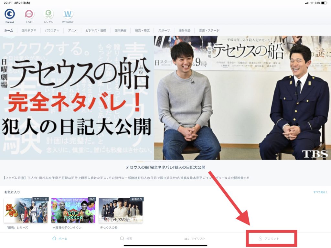Tap the 独占 badge on 水曜日のダウンタウン
This screenshot has height=248, width=331.
pos(92,199)
